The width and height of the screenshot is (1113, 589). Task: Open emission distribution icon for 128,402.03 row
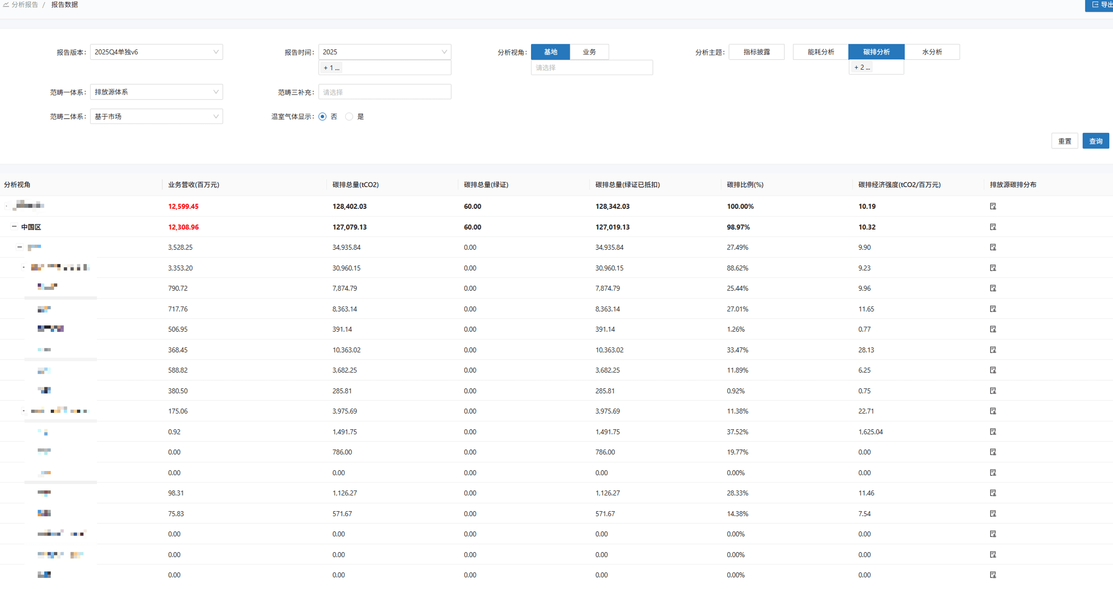tap(993, 206)
